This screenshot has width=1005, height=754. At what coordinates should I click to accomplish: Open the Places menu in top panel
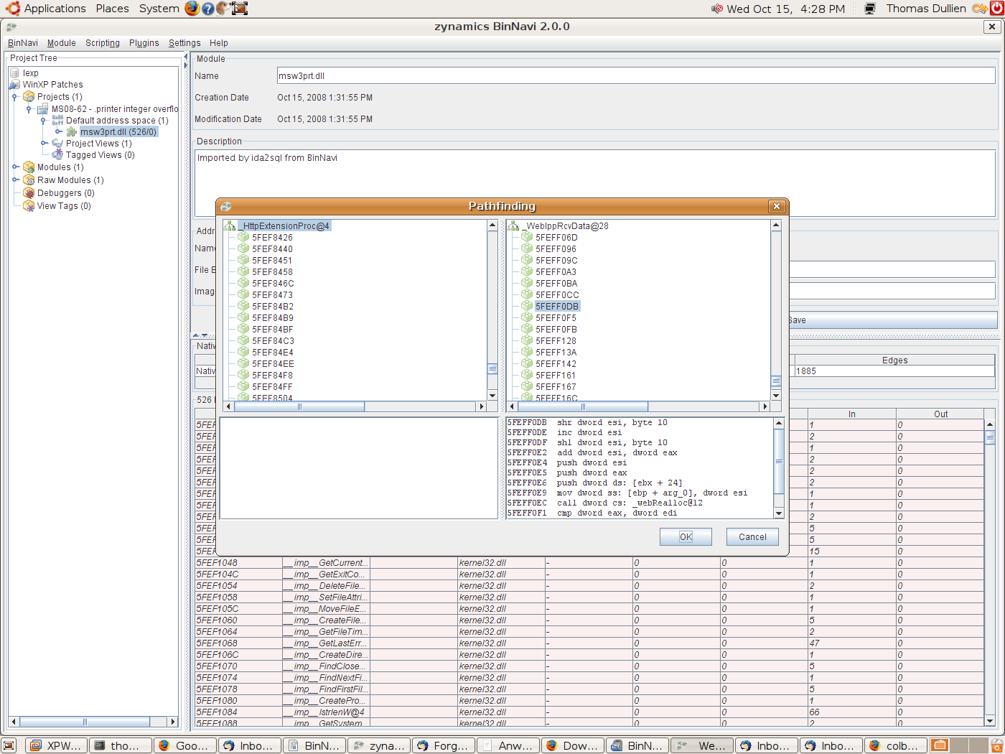tap(112, 9)
